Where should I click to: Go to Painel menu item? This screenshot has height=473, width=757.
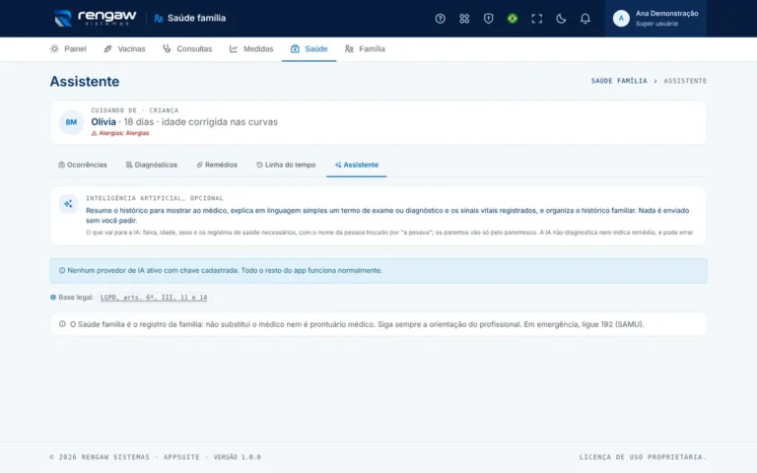coord(68,48)
